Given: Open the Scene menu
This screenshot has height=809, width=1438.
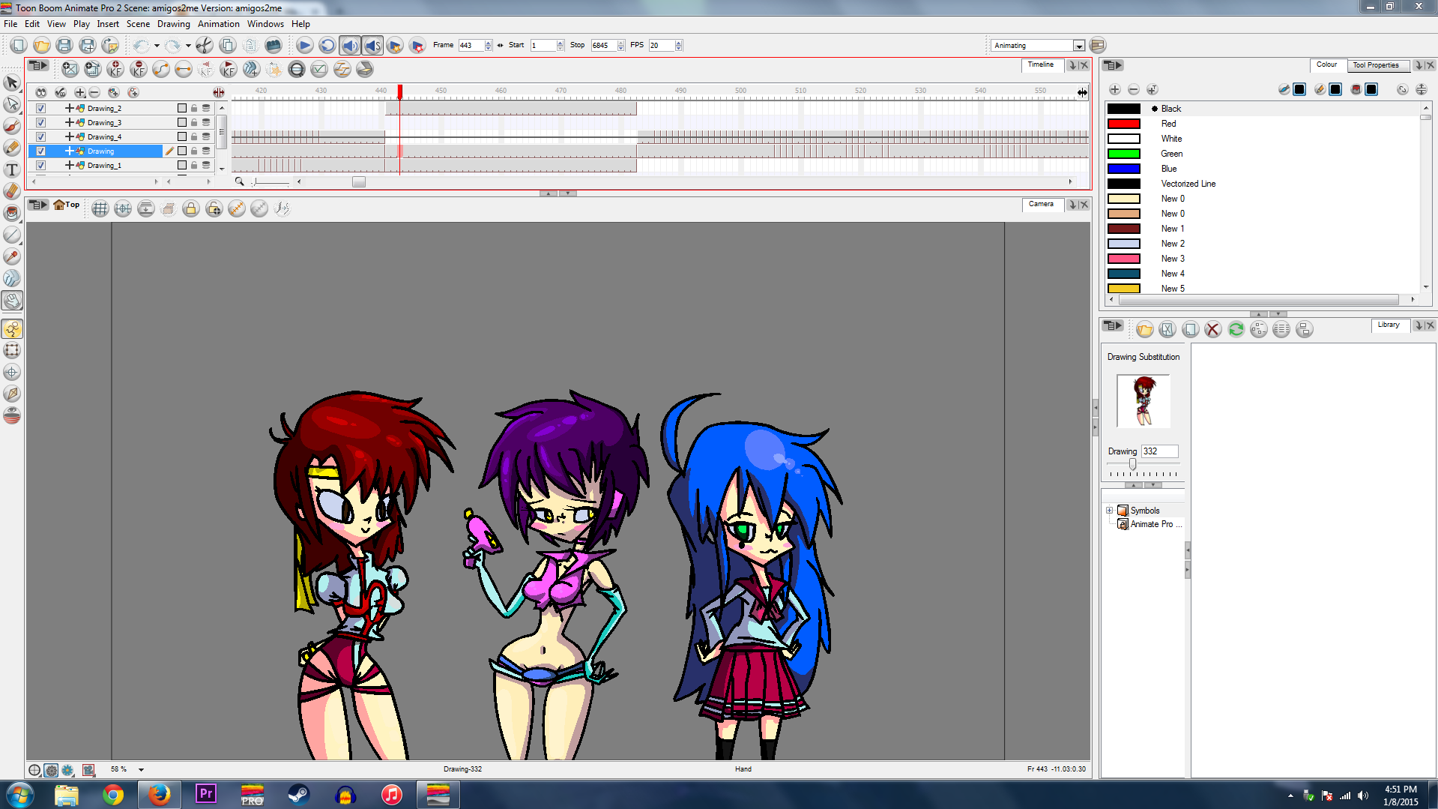Looking at the screenshot, I should coord(138,24).
